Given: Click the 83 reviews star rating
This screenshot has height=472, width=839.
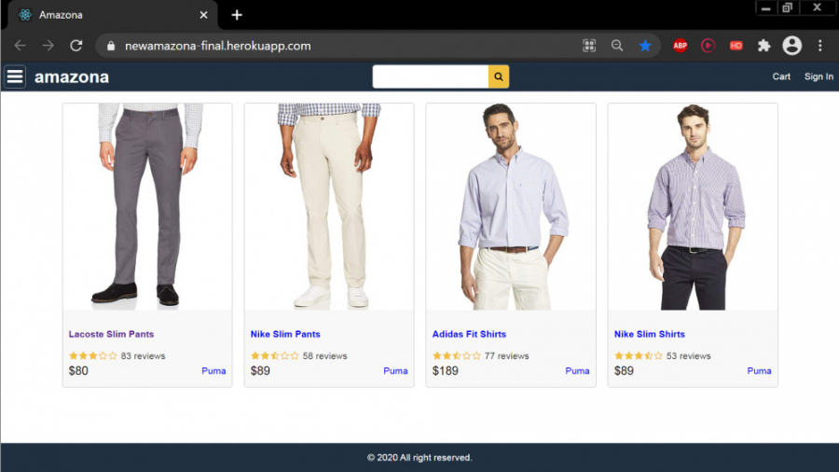Looking at the screenshot, I should click(117, 356).
